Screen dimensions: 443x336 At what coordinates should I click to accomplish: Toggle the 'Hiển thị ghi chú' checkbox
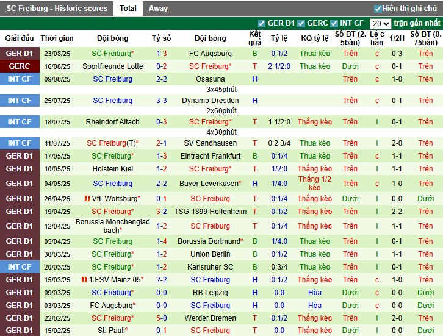tap(378, 9)
